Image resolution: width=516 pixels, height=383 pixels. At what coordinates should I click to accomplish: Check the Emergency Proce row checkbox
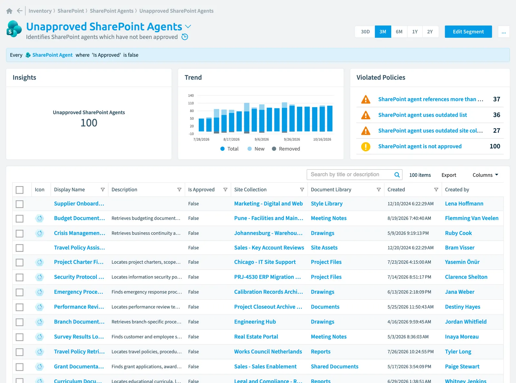pos(20,292)
